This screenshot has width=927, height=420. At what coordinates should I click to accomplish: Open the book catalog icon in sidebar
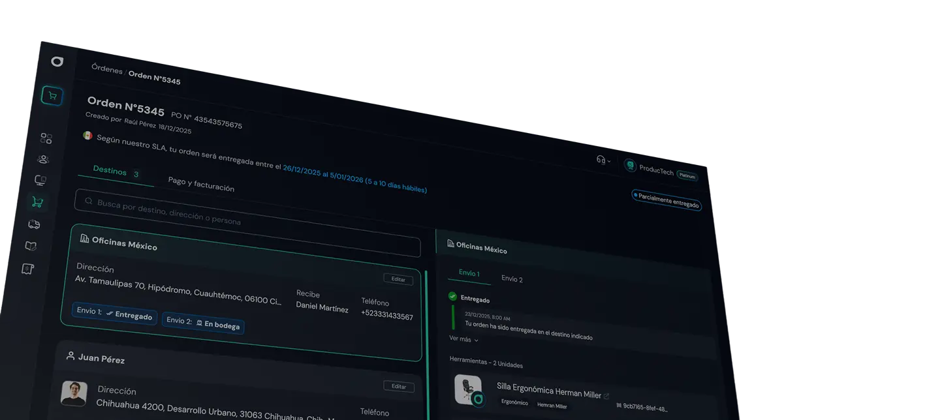pyautogui.click(x=31, y=246)
